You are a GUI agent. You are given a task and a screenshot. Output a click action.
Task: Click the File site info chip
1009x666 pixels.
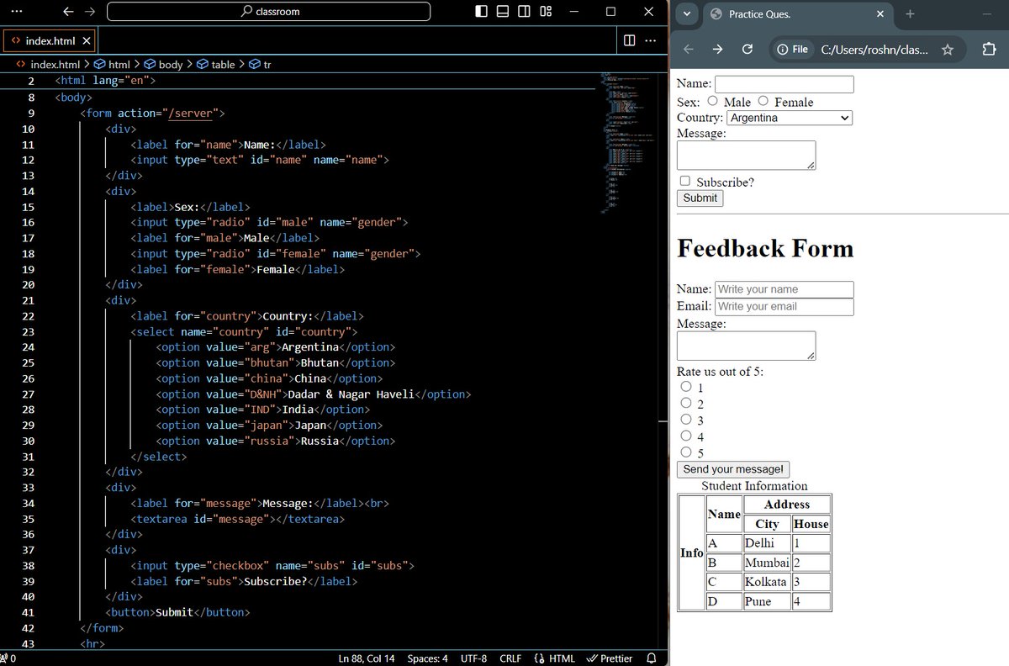(793, 50)
